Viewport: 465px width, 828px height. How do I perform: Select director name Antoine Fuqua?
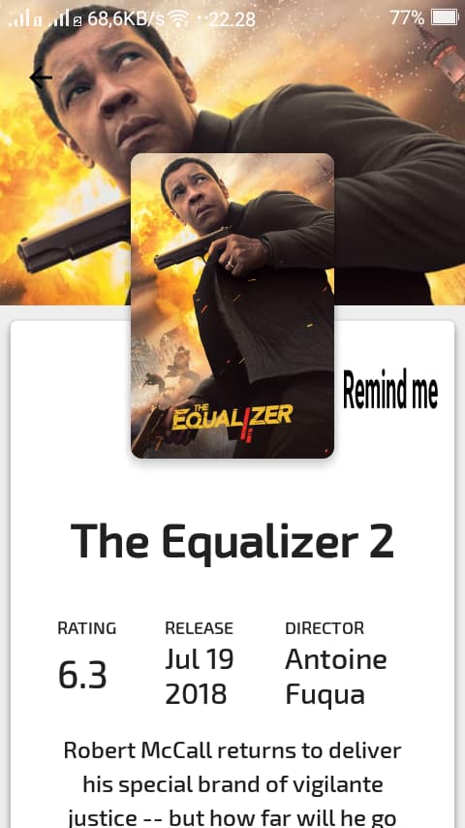[x=336, y=677]
